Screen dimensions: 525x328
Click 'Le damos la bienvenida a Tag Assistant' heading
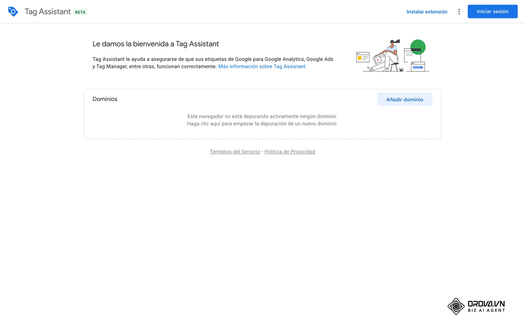(156, 44)
